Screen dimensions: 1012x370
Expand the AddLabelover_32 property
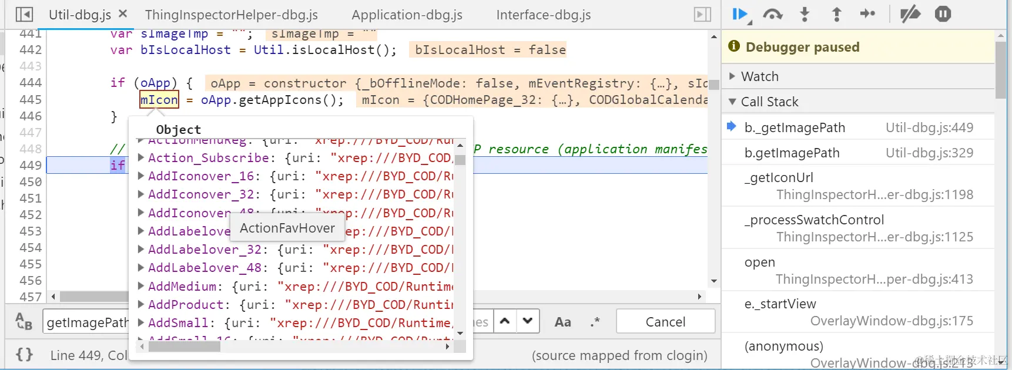[x=141, y=249]
